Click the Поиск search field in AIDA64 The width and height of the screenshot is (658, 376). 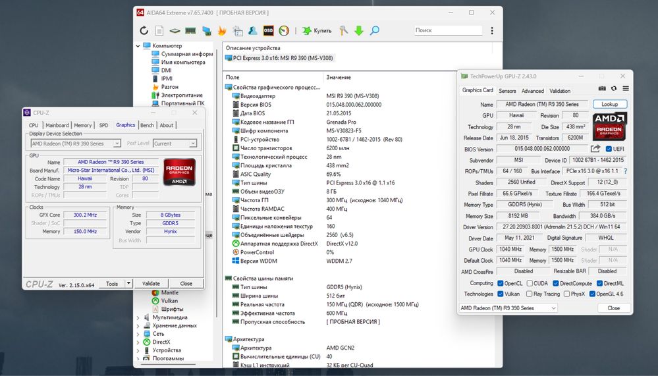[448, 30]
